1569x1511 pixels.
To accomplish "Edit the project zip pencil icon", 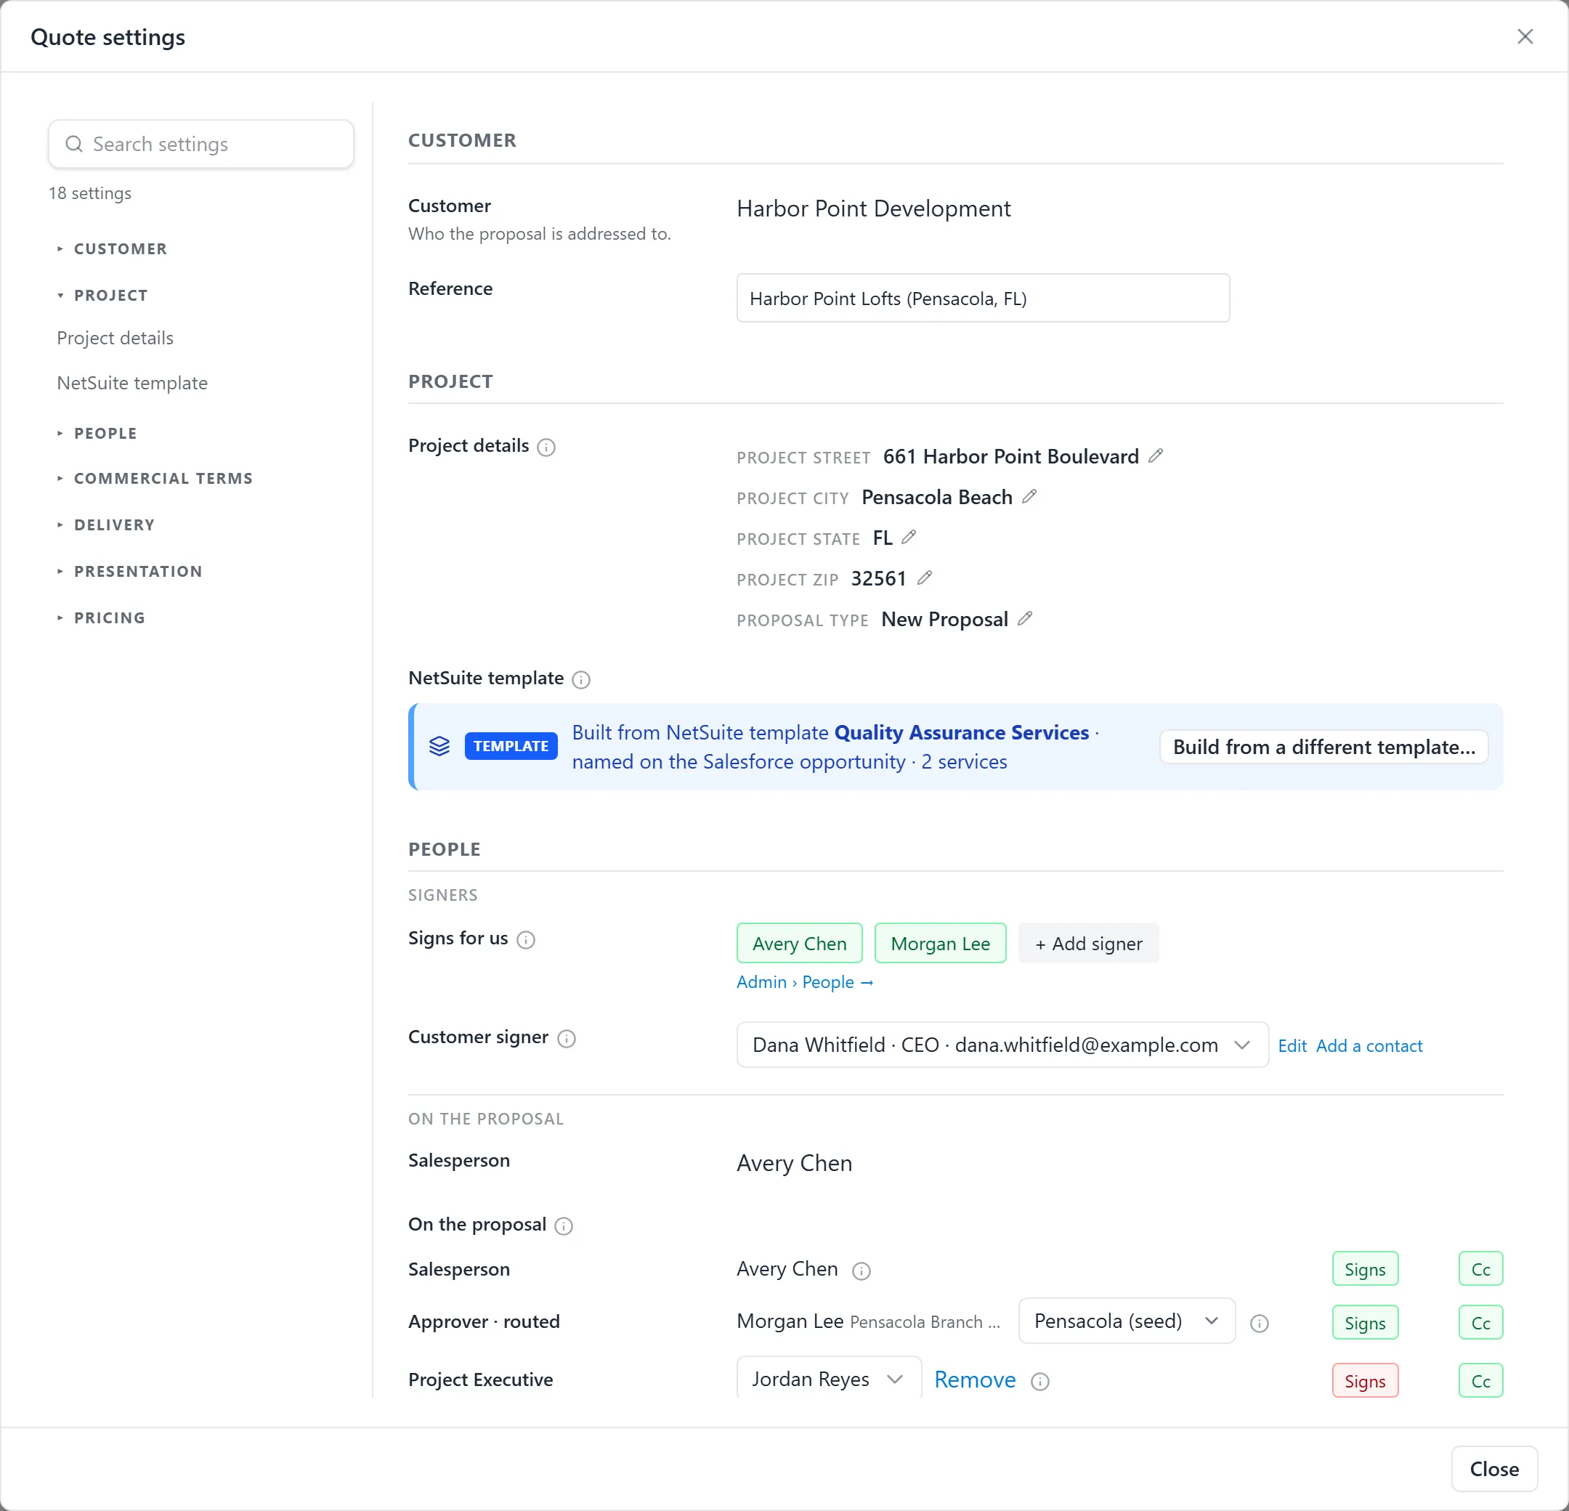I will click(925, 578).
